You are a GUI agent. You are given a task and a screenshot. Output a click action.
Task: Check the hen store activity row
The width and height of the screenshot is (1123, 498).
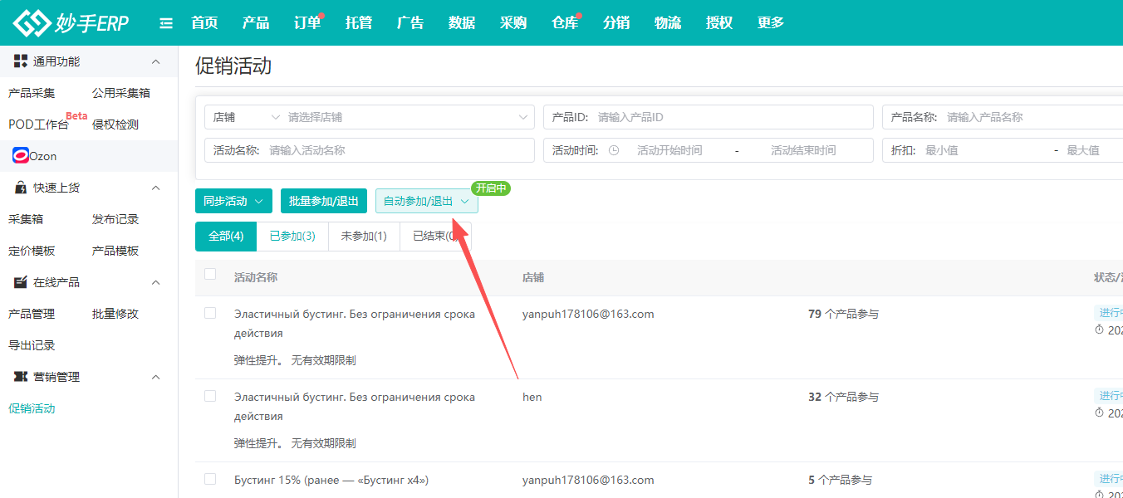click(210, 396)
